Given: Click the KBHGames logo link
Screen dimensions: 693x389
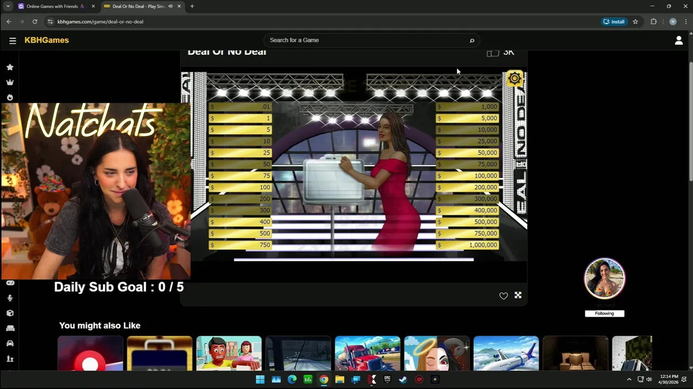Looking at the screenshot, I should click(47, 41).
